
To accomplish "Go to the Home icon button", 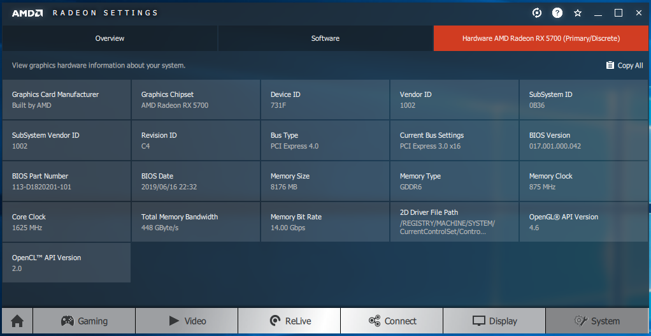I will [x=17, y=321].
